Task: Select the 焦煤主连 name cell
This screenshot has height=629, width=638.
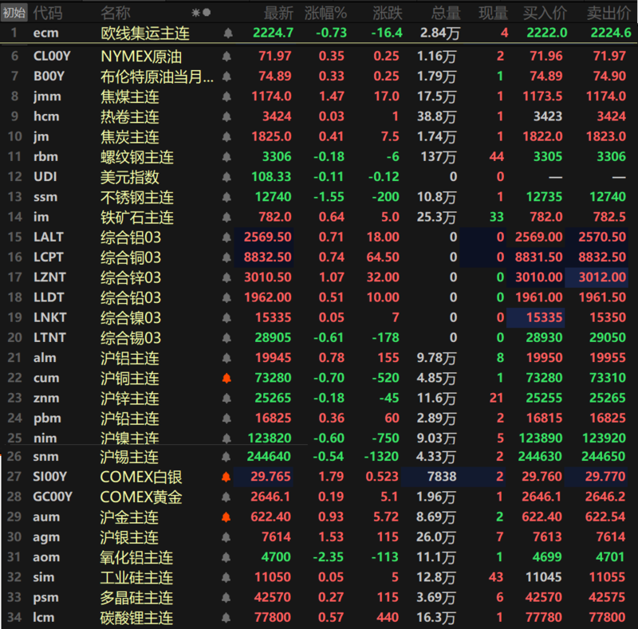Action: click(130, 96)
